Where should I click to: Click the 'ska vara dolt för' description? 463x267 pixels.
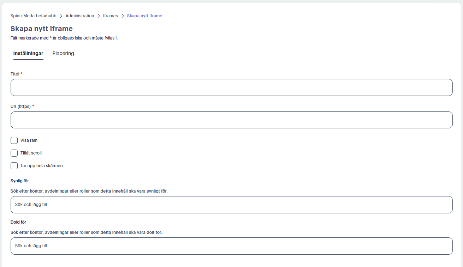tap(87, 232)
